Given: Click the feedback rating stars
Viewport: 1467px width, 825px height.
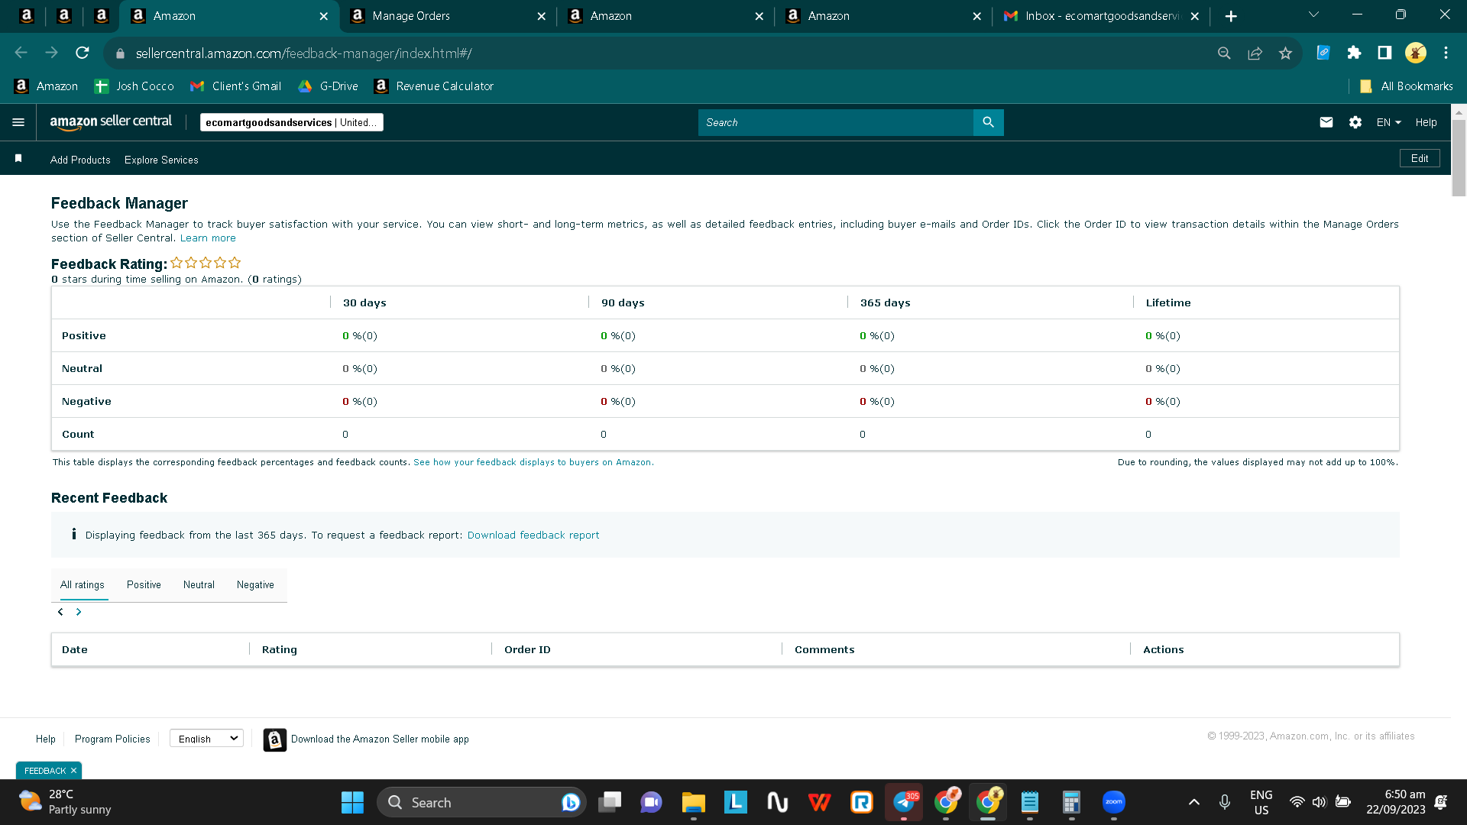Looking at the screenshot, I should click(x=206, y=263).
